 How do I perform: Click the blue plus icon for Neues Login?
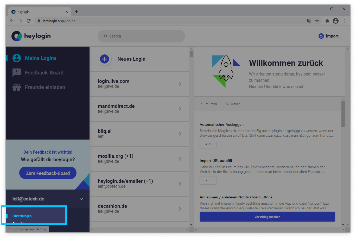(x=104, y=59)
